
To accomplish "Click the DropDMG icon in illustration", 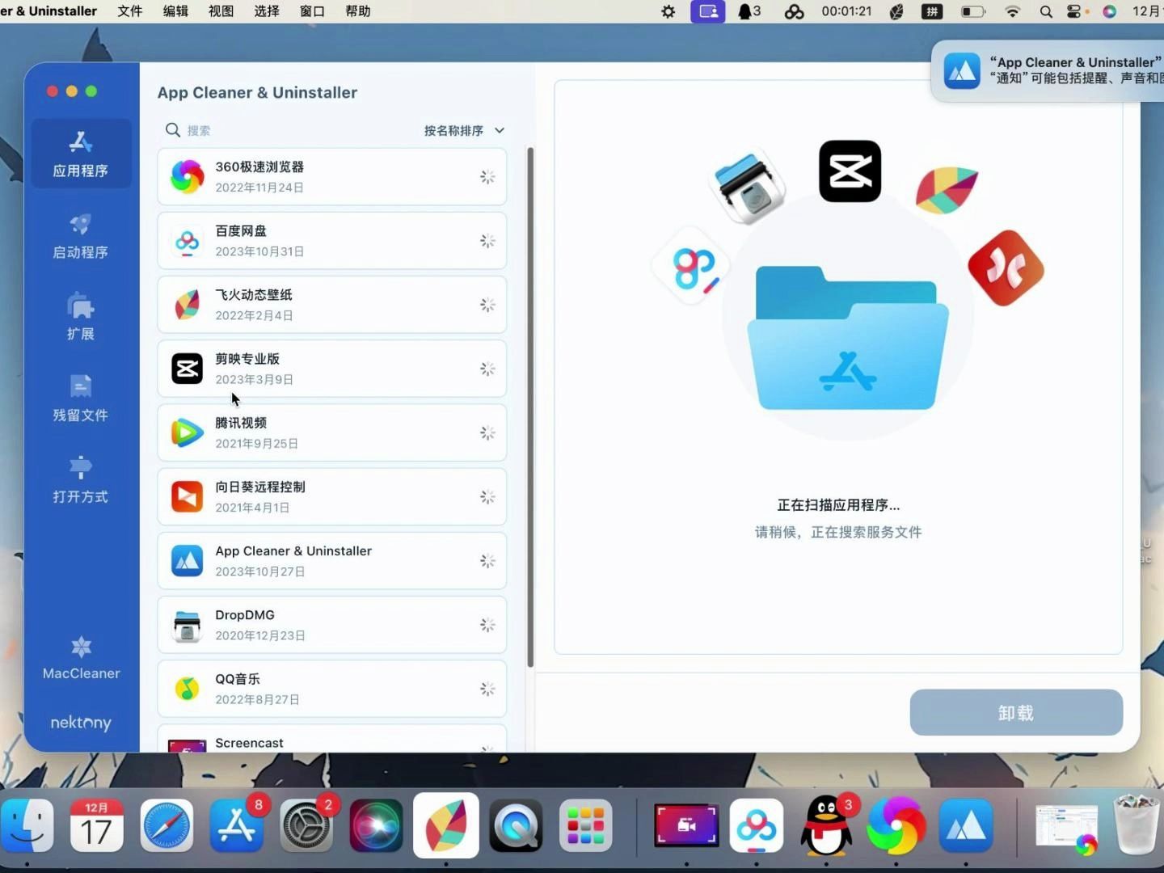I will (749, 188).
